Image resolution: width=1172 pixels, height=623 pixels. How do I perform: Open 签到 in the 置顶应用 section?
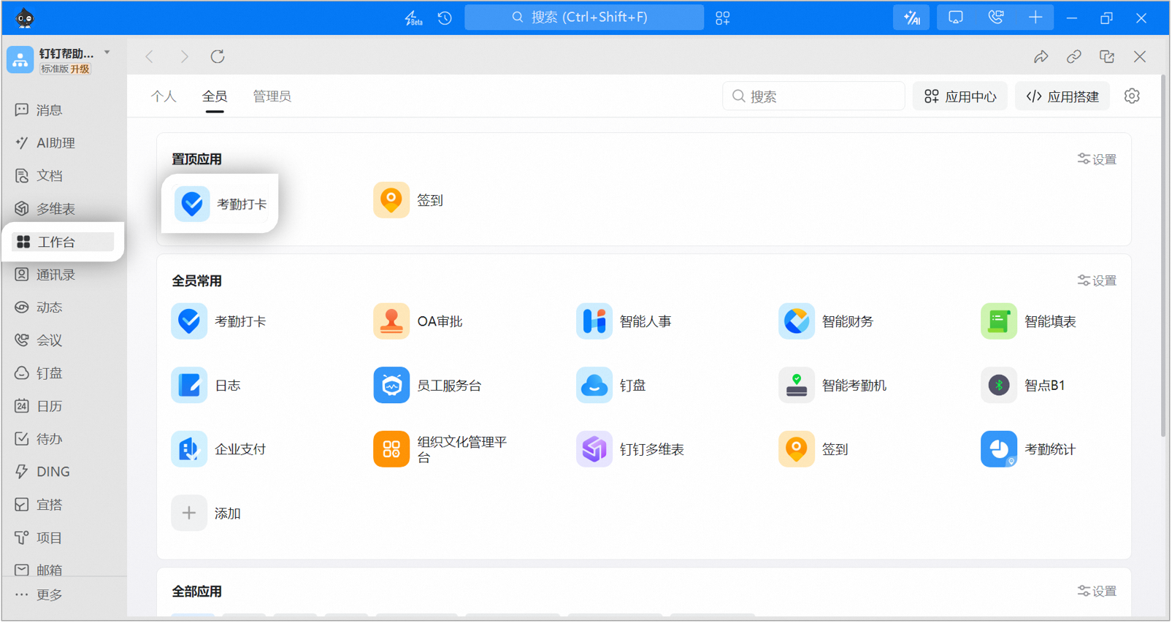[x=409, y=200]
